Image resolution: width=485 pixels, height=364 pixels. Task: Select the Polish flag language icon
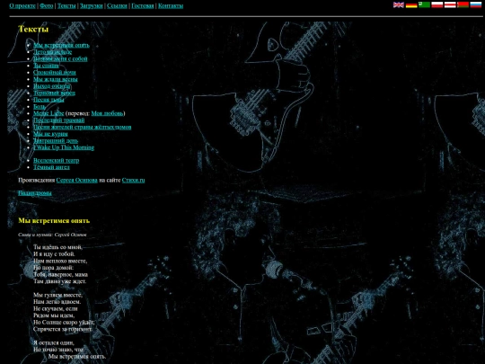point(437,4)
